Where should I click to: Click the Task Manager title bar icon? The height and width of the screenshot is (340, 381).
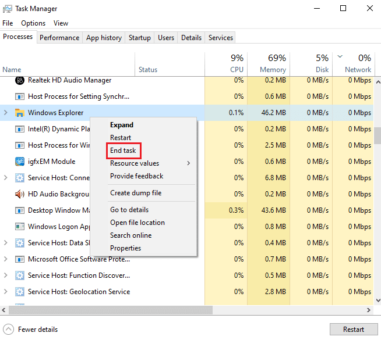click(x=8, y=9)
